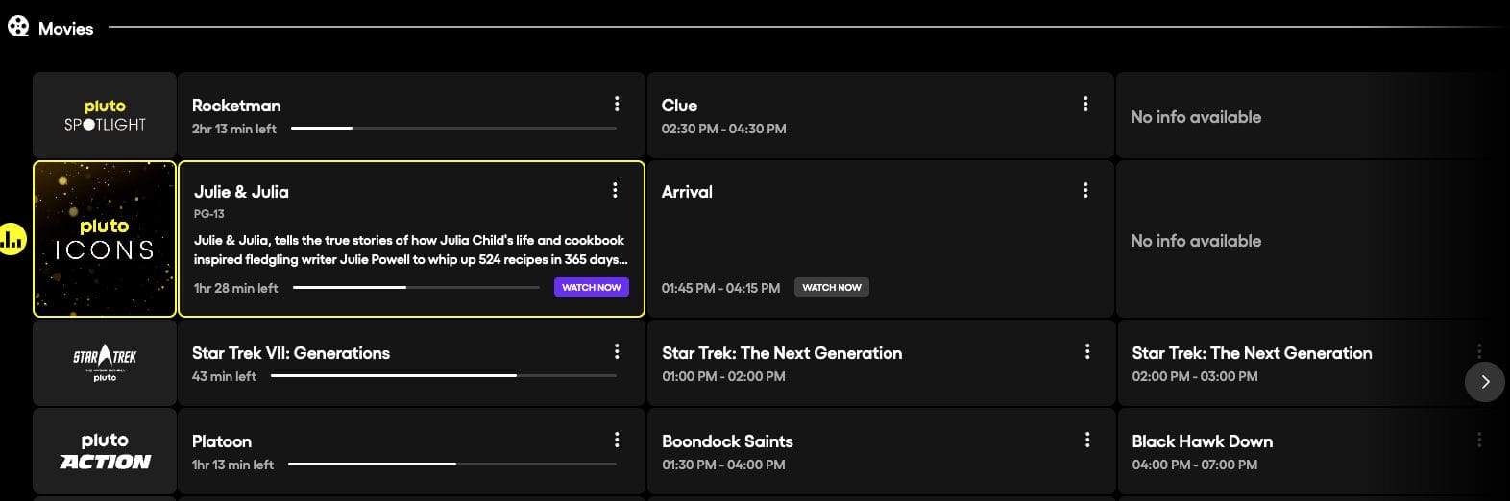Viewport: 1510px width, 501px height.
Task: Click the Rocketman progress bar
Action: click(x=453, y=128)
